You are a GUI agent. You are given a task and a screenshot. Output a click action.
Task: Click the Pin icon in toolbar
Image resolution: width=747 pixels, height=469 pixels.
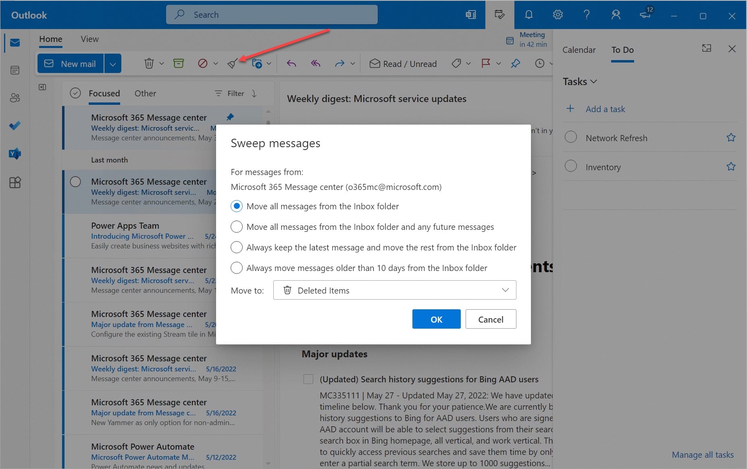(x=515, y=63)
